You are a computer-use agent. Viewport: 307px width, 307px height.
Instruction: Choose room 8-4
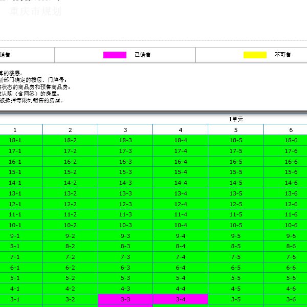click(181, 246)
